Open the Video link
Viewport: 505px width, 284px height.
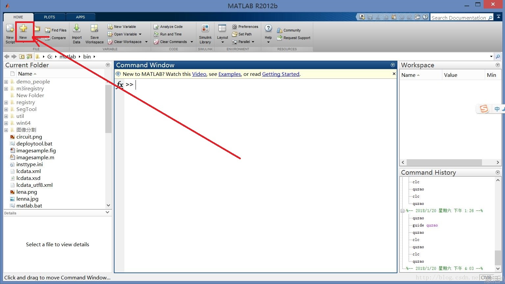199,74
